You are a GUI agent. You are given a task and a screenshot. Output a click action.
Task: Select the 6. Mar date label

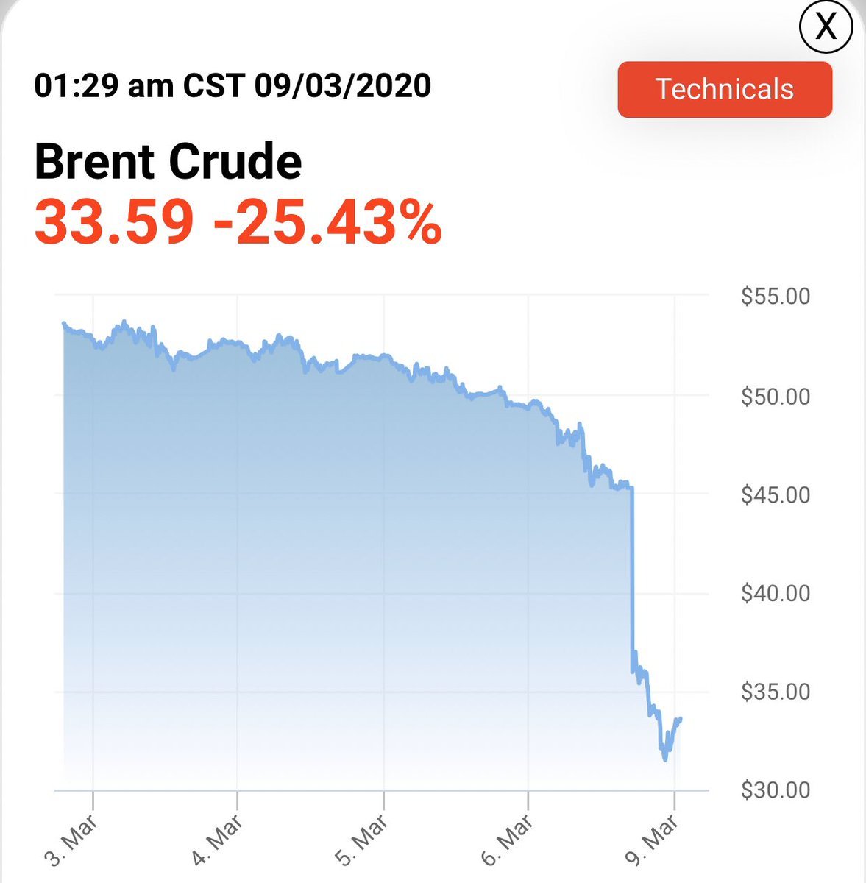[x=506, y=836]
